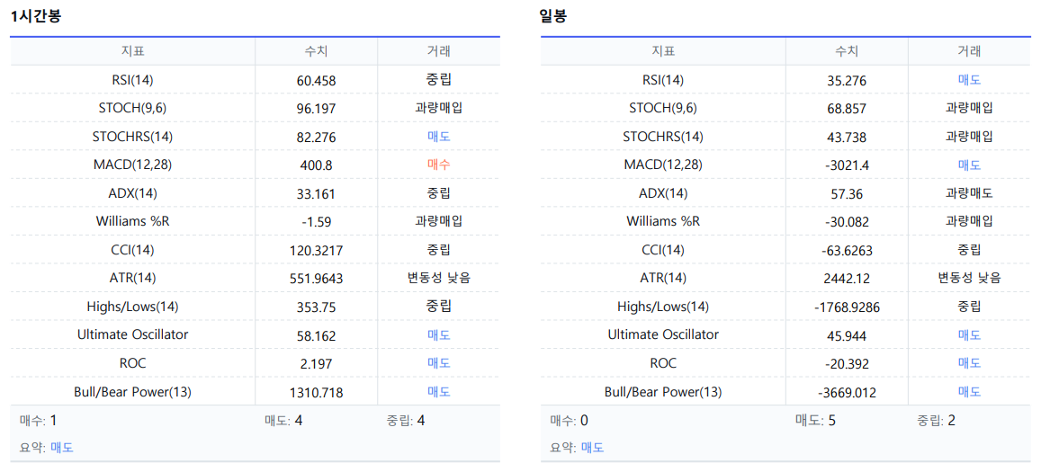Click the 매도 signal in 일봉 RSI row
This screenshot has width=1041, height=472.
969,80
